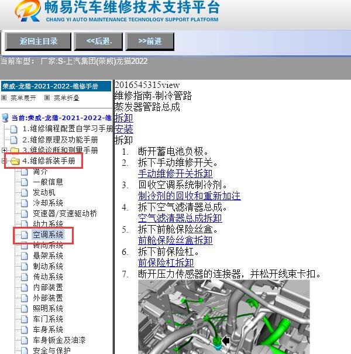Click the folder icon of 4.维修拆装手册

coord(15,161)
